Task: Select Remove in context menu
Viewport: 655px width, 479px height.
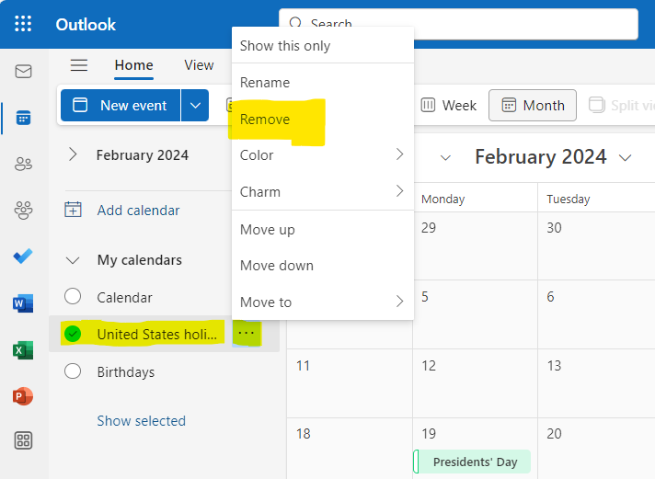Action: click(x=323, y=119)
